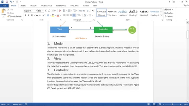Viewport: 189px width, 106px height.
Task: Click Read Mode view icon in status bar
Action: pyautogui.click(x=149, y=104)
